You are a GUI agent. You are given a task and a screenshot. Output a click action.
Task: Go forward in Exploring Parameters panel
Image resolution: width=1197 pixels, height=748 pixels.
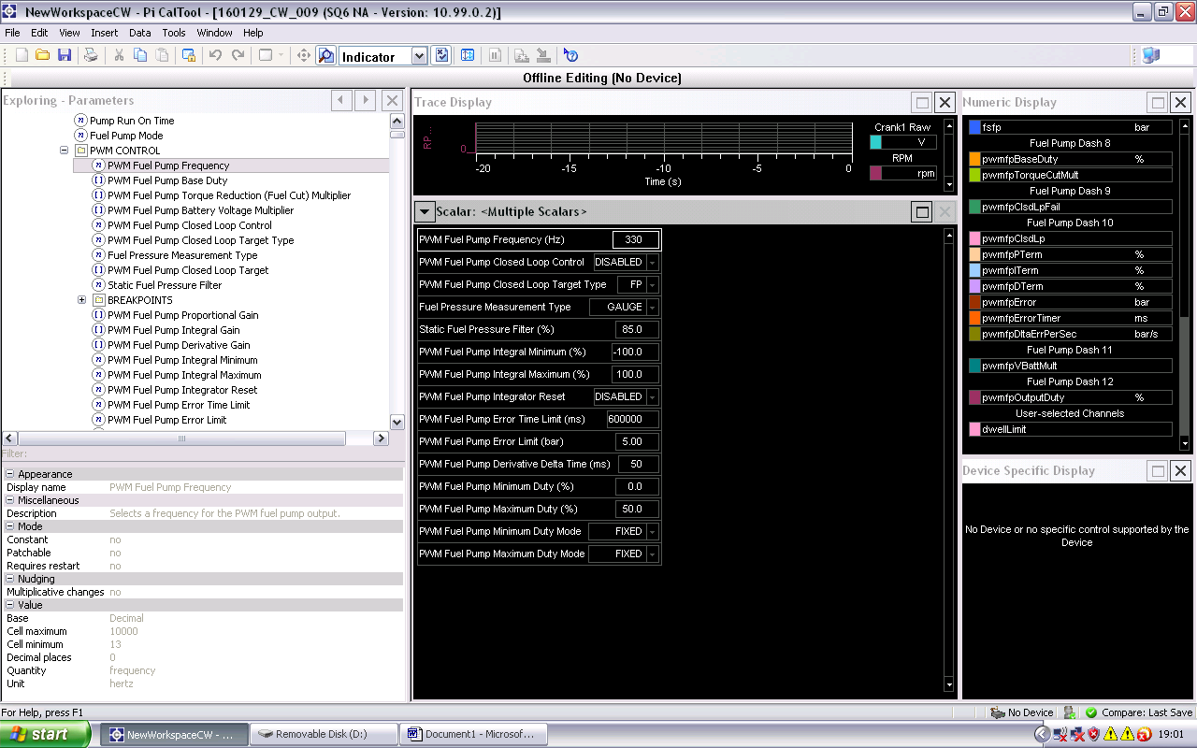366,100
